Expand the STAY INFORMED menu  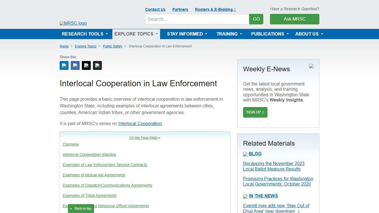pyautogui.click(x=187, y=34)
